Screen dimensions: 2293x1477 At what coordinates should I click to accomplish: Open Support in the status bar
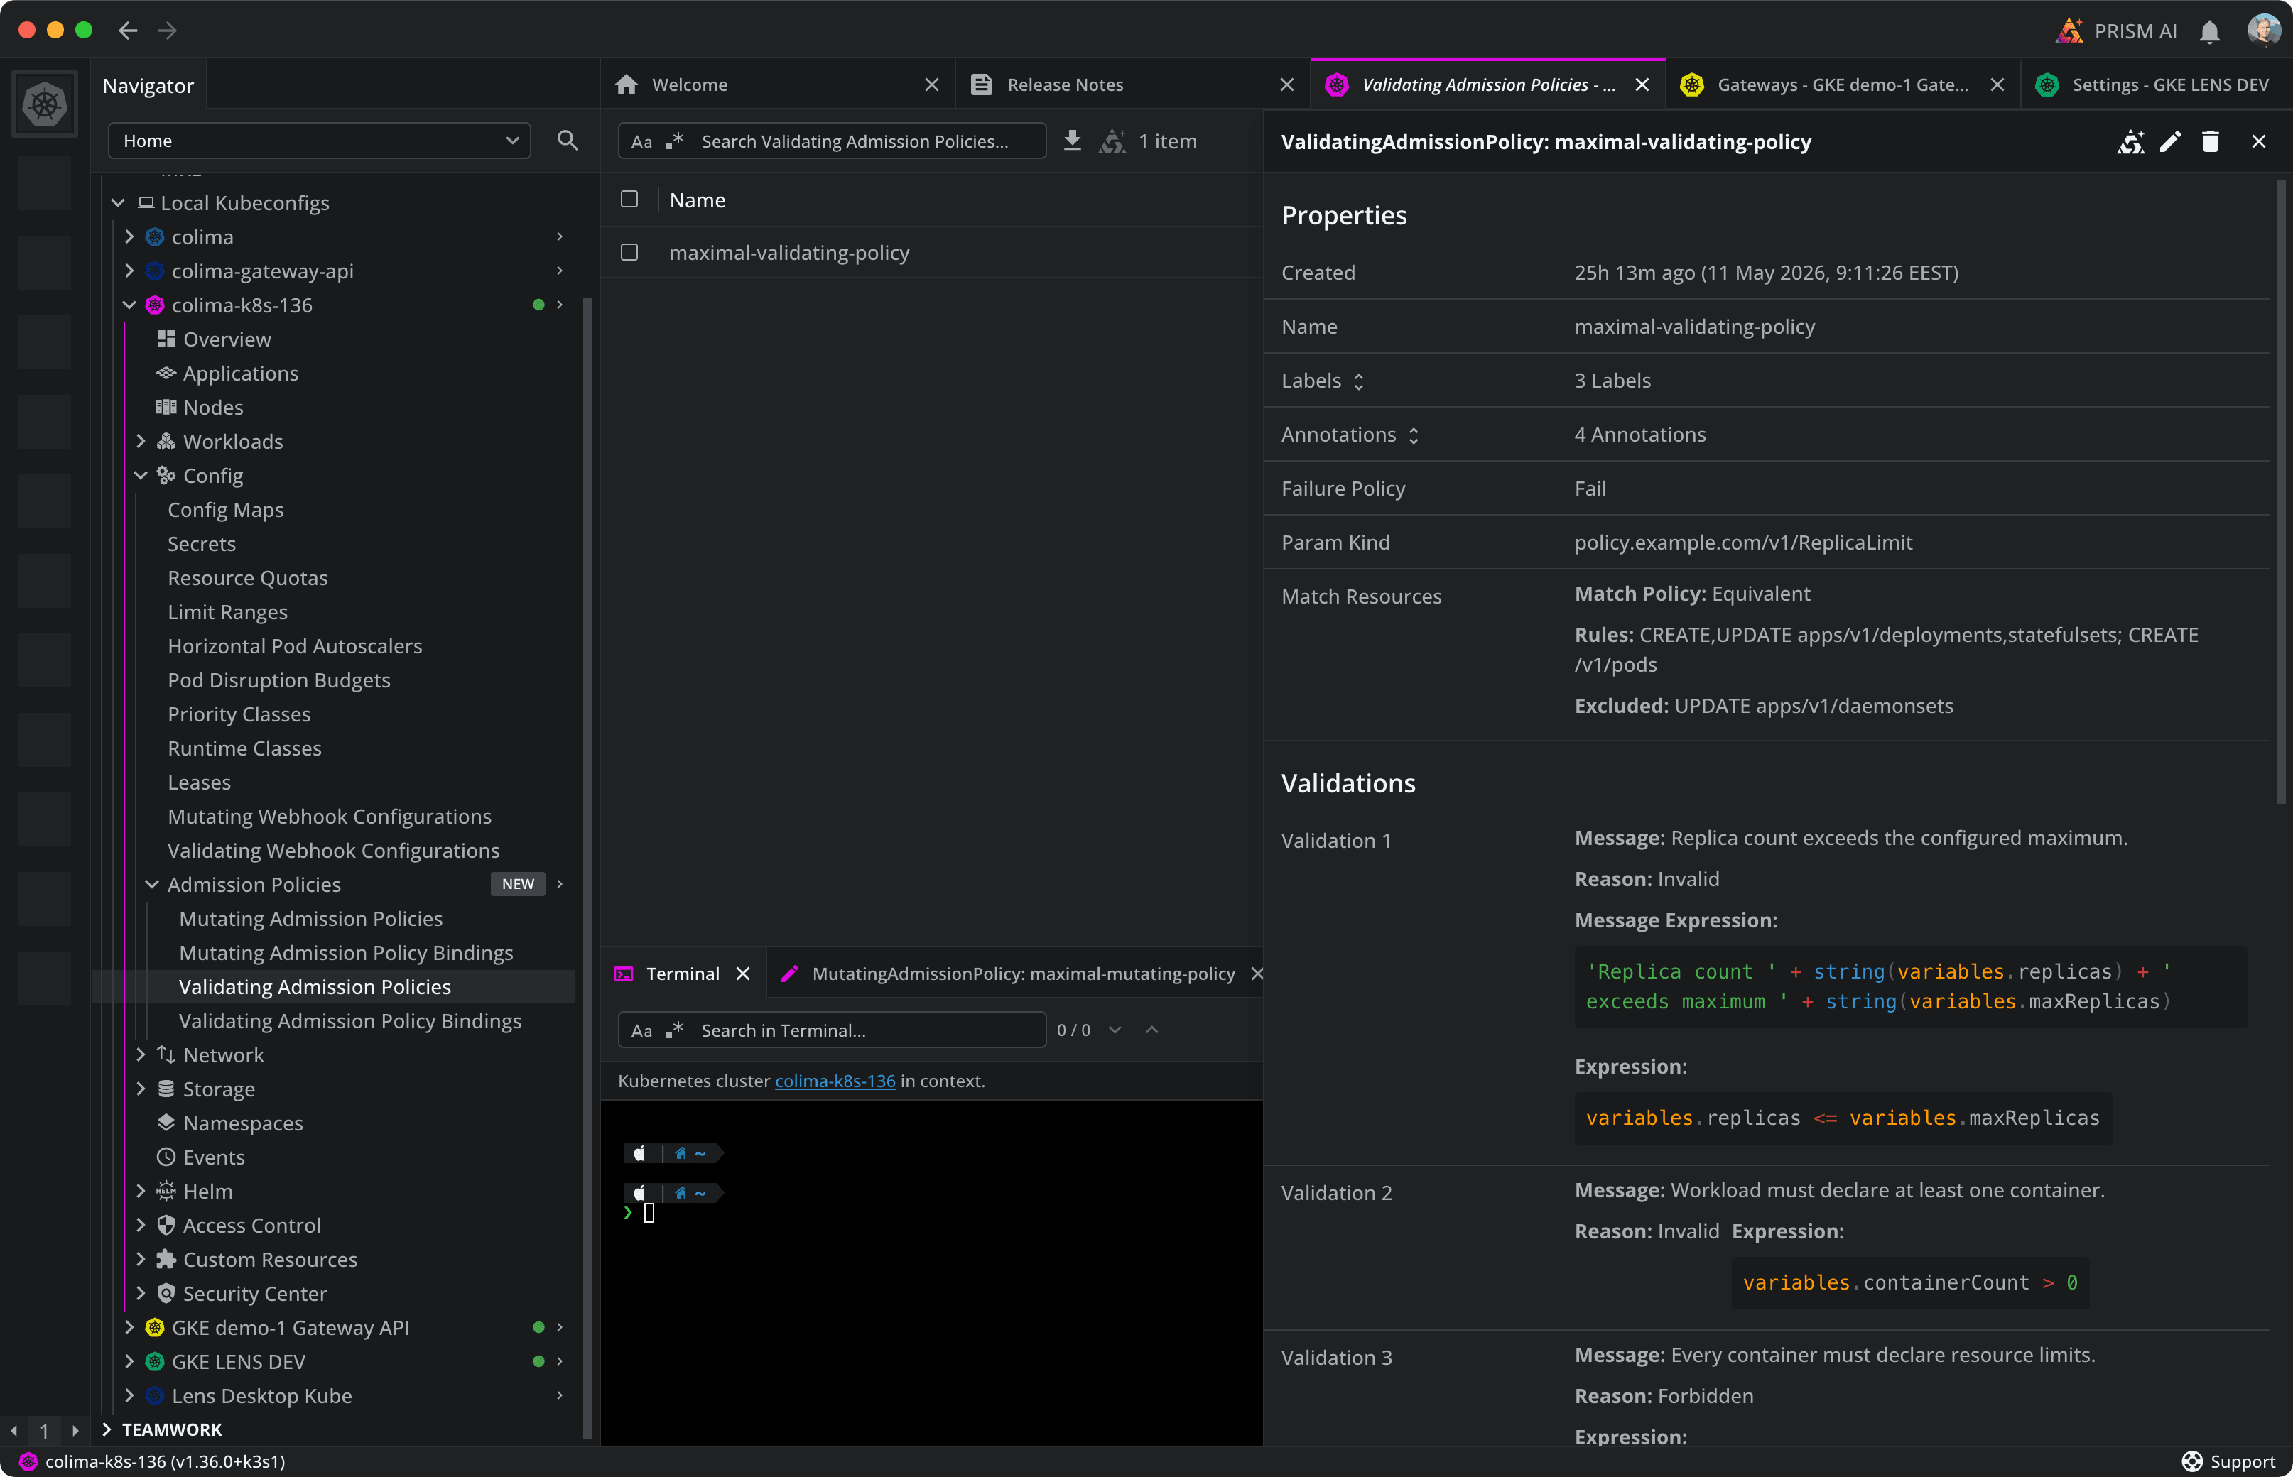(2229, 1461)
